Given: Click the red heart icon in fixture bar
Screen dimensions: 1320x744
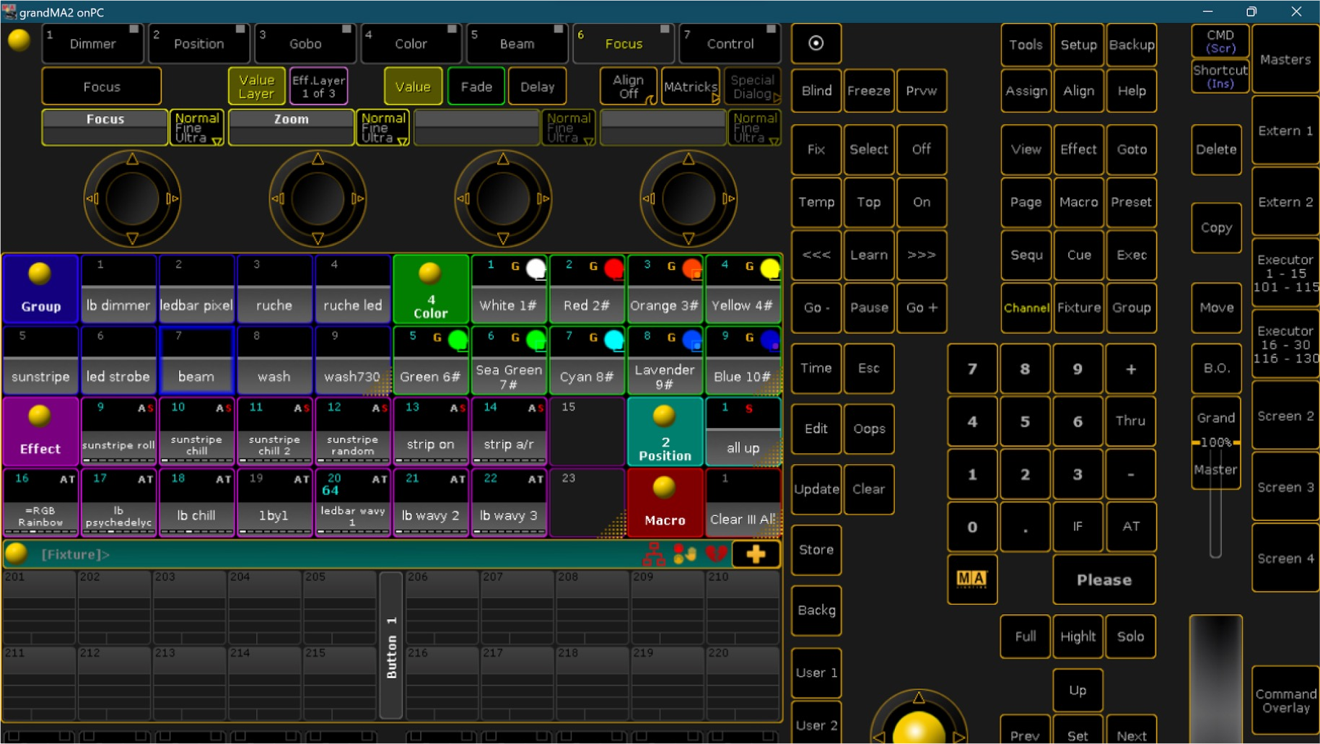Looking at the screenshot, I should coord(716,554).
